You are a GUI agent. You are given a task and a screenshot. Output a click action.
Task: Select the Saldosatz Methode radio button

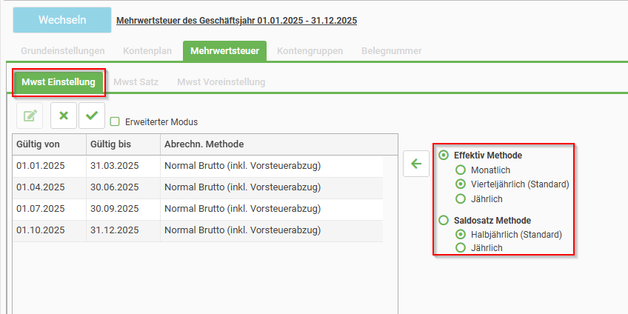(444, 220)
